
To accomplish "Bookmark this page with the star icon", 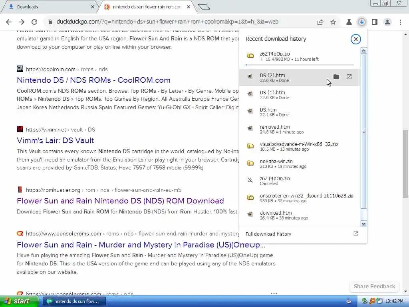I will point(333,22).
